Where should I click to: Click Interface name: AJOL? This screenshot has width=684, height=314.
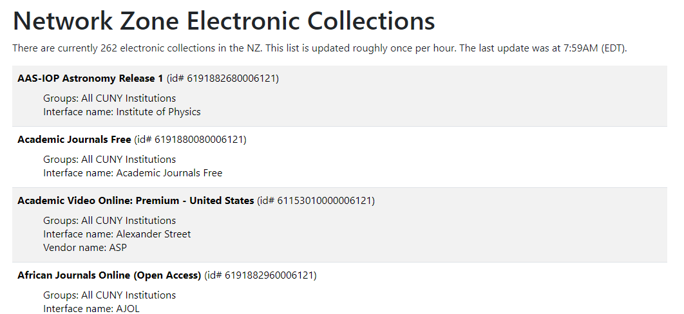91,309
